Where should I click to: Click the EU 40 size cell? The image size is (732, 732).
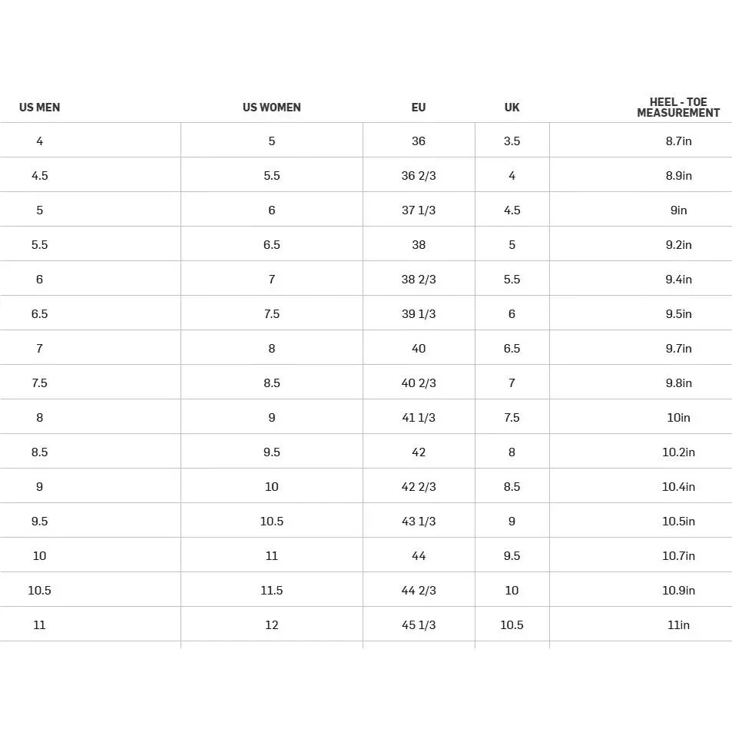[419, 348]
